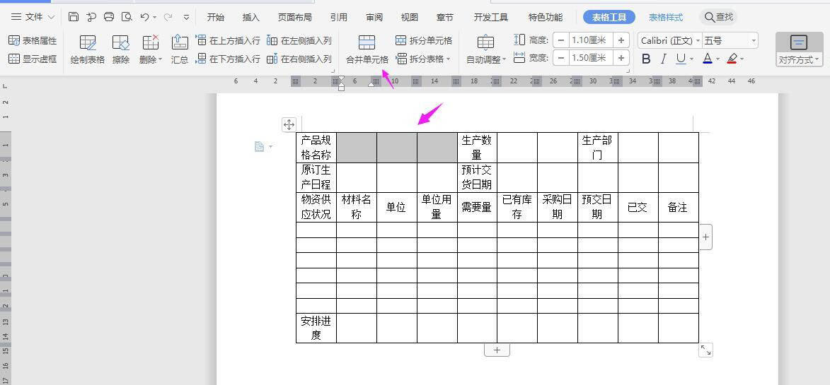Image resolution: width=830 pixels, height=385 pixels.
Task: Click the 备注 table cell
Action: click(678, 207)
